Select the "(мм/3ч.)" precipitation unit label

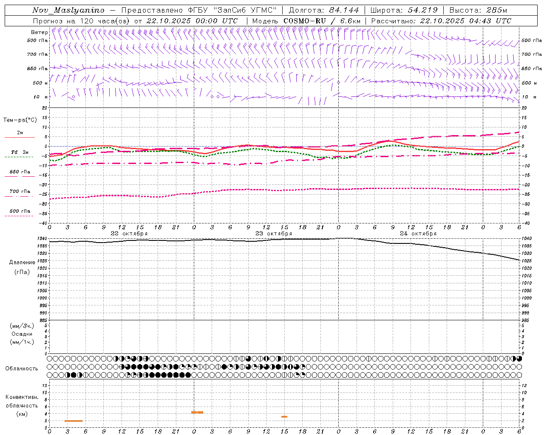click(x=22, y=326)
